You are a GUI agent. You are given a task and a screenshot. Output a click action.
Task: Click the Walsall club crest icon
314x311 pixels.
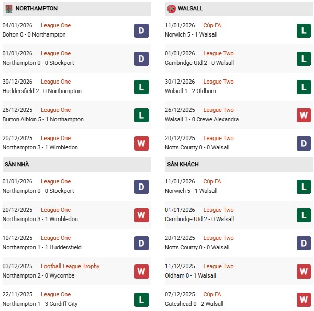click(x=171, y=9)
